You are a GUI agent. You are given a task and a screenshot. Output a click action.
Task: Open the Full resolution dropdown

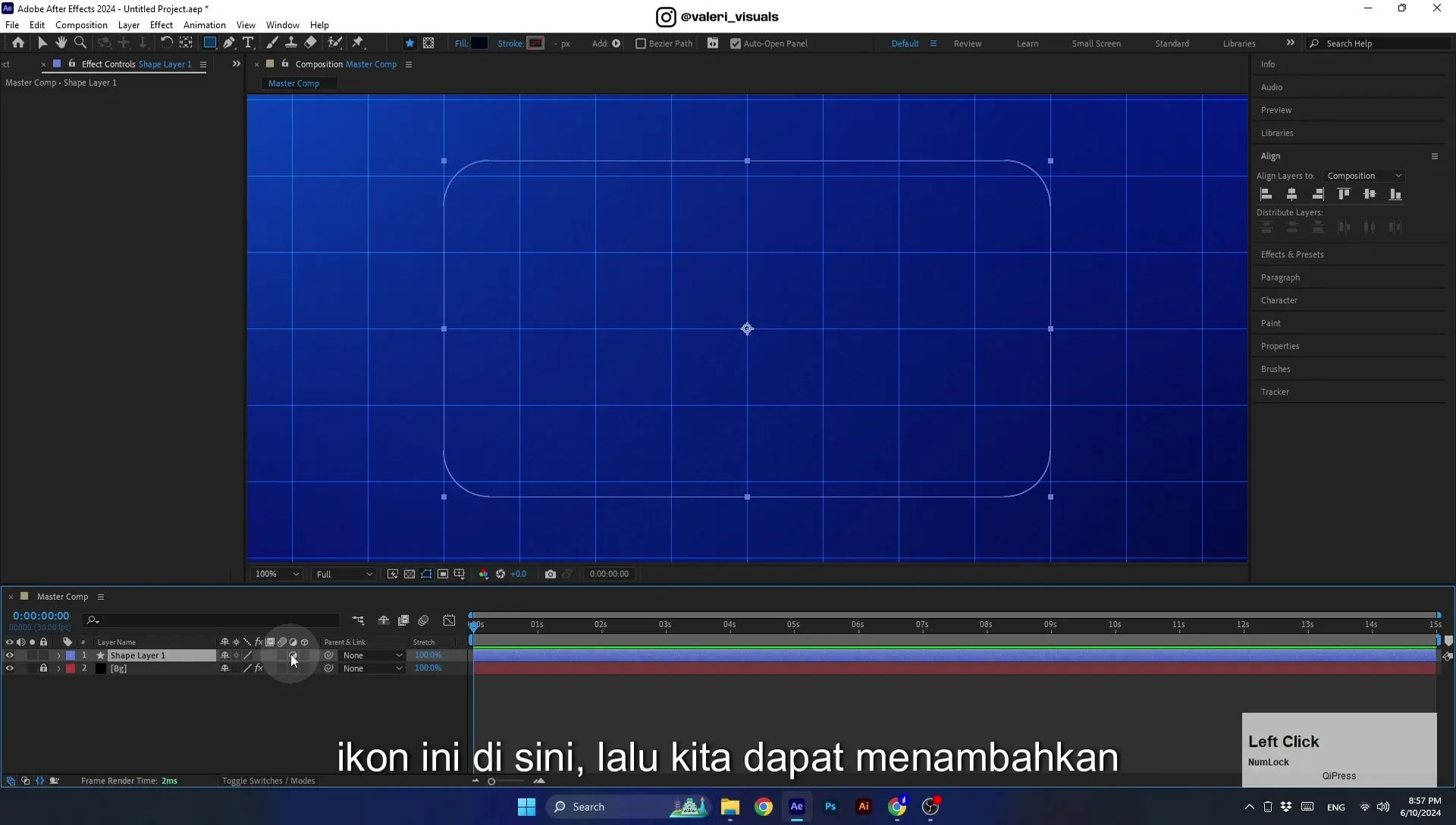coord(344,574)
